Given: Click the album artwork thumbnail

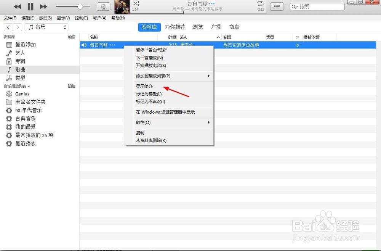Looking at the screenshot, I should click(x=122, y=7).
